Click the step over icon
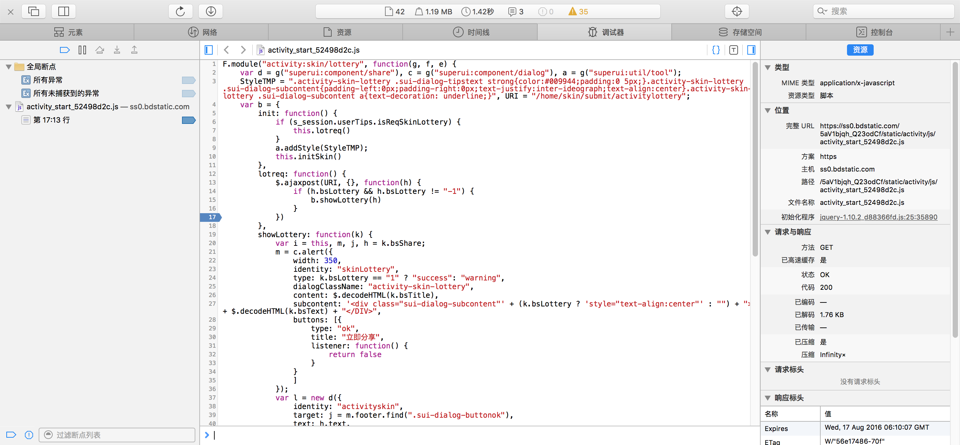 100,50
